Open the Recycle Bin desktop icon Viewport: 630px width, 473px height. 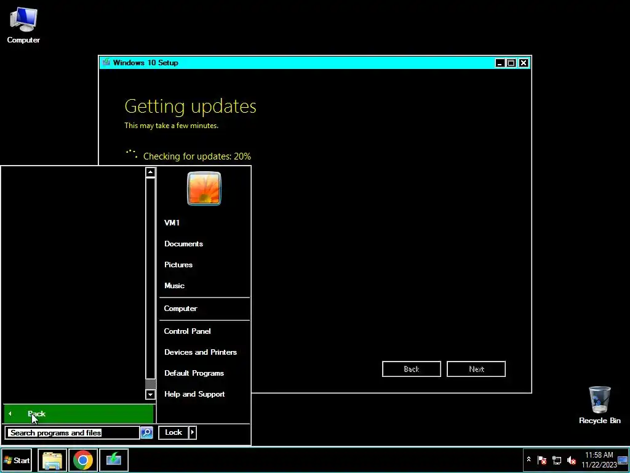click(x=599, y=405)
